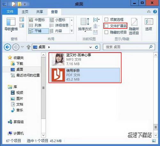Viewport: 160px width, 146px height.
Task: Open Desktop (桌面) in navigation pane
Action: 17,69
